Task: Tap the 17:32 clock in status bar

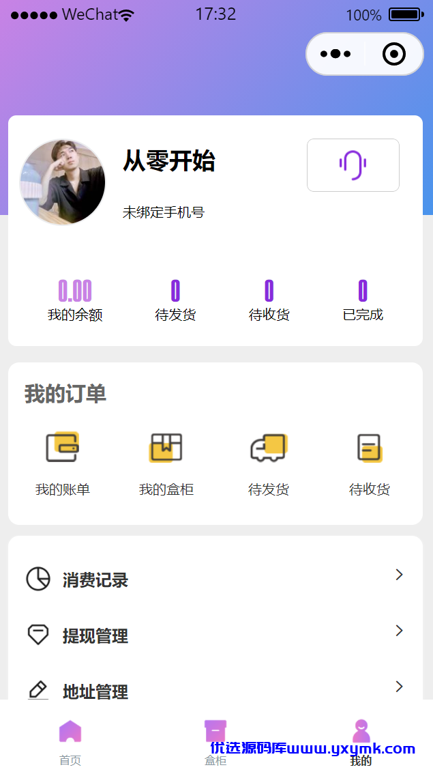Action: point(215,14)
